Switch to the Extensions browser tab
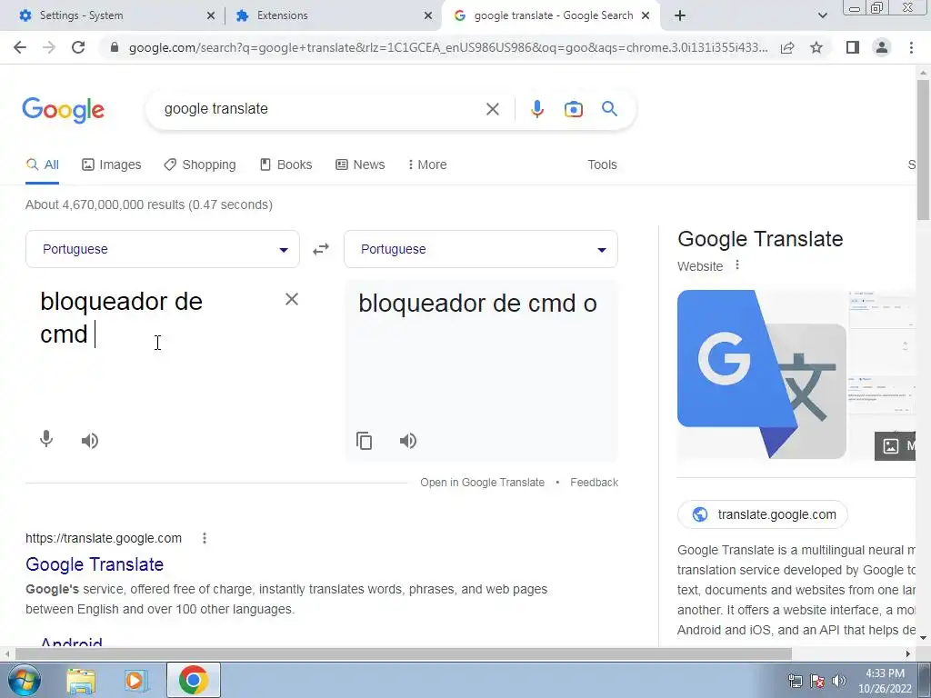This screenshot has height=698, width=931. coord(334,15)
